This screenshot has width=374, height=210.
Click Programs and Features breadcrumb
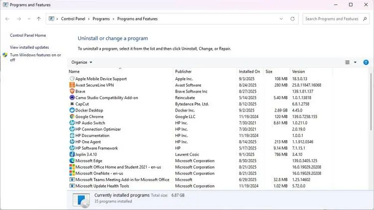pos(138,19)
